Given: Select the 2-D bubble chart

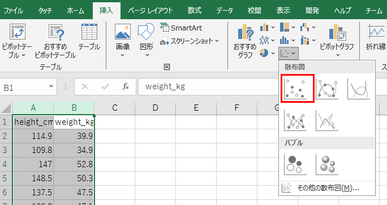Looking at the screenshot, I should point(295,164).
